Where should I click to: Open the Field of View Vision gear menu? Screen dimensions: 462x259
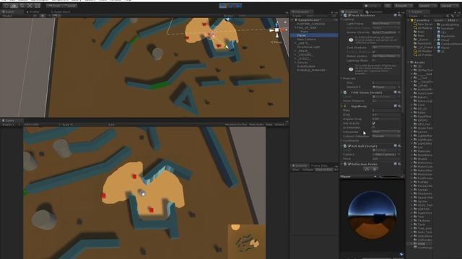(399, 93)
